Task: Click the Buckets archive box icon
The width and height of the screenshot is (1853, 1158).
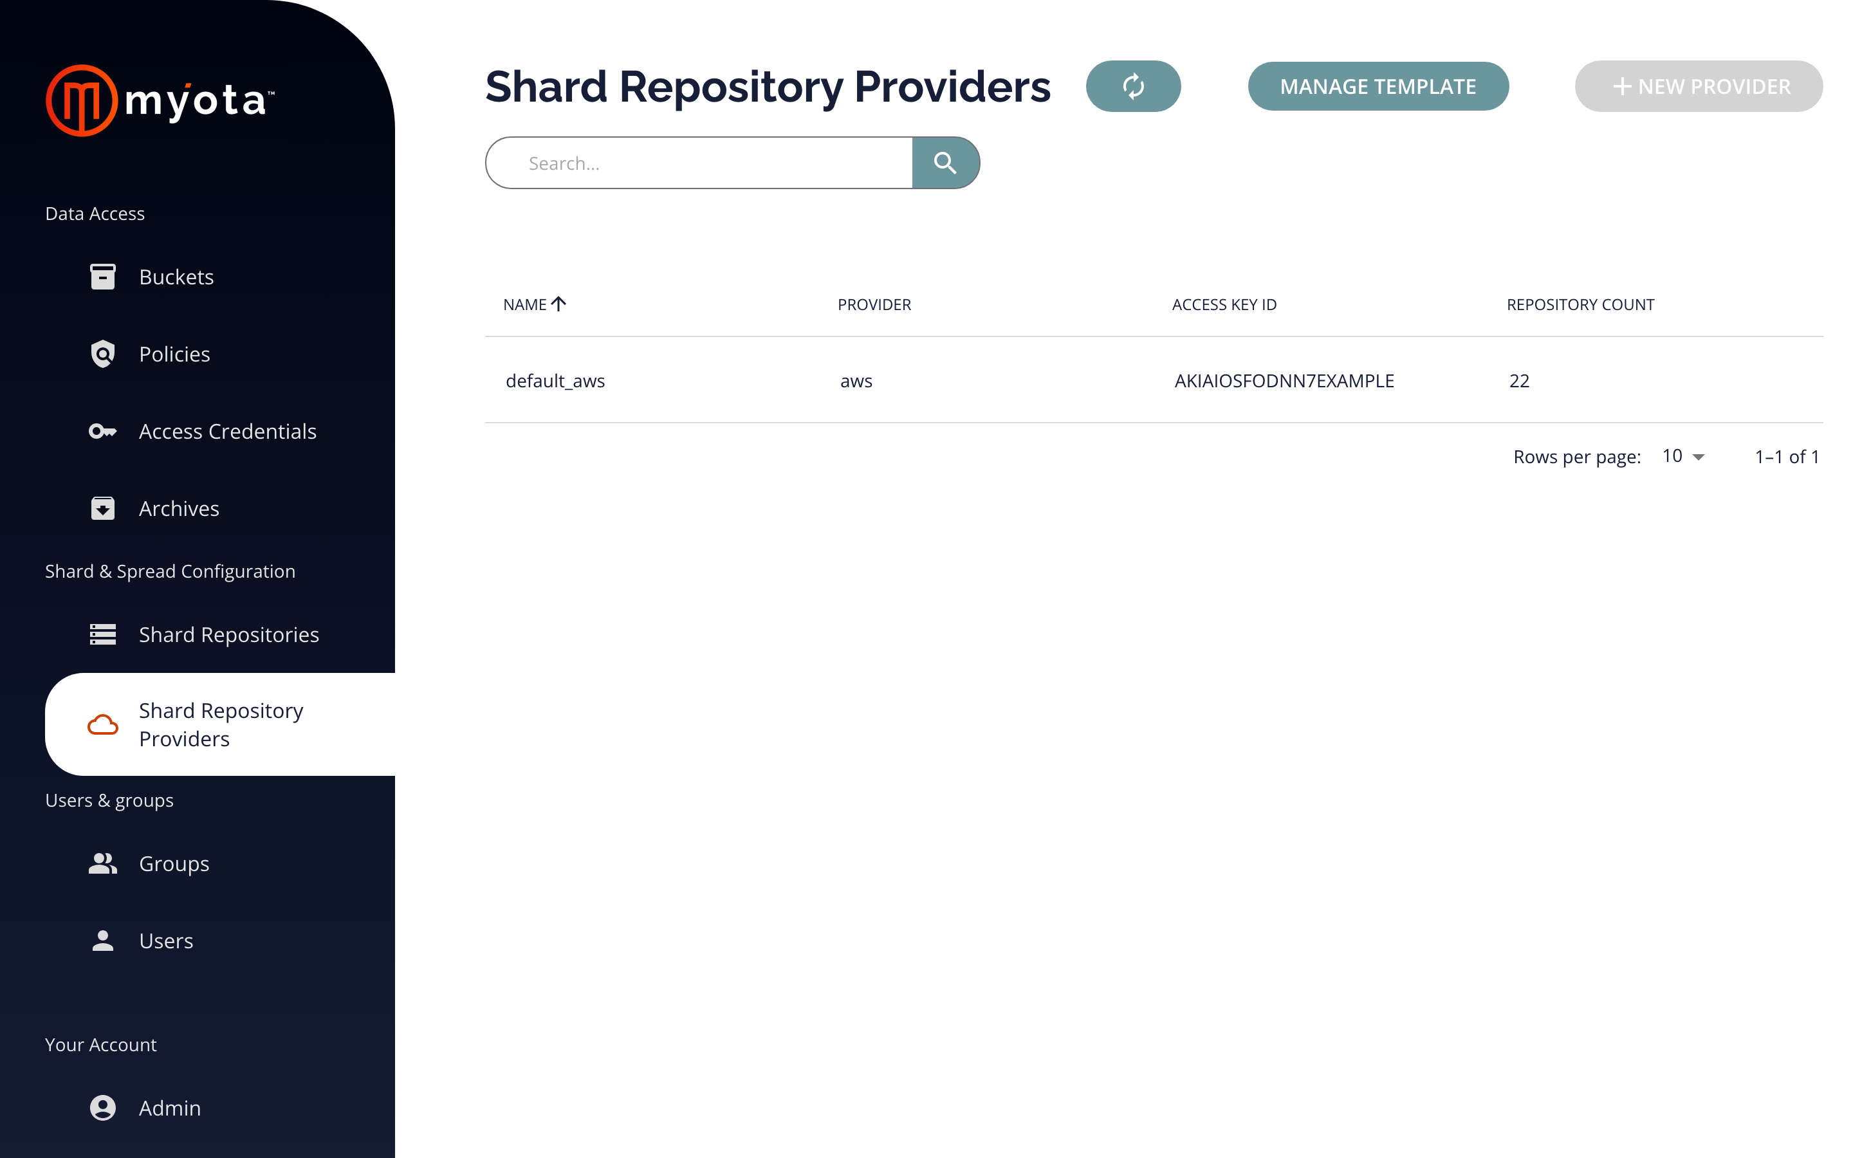Action: pos(102,277)
